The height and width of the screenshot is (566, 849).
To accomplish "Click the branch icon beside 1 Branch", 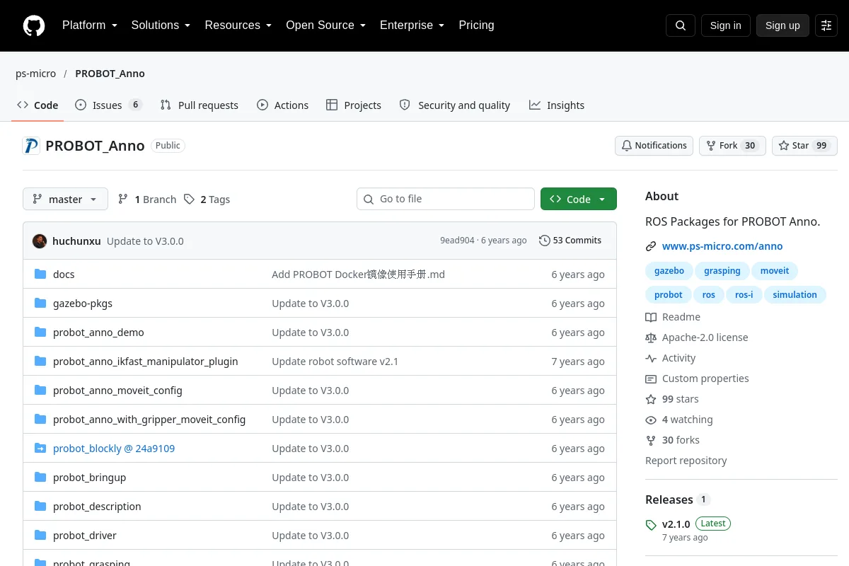I will click(123, 200).
